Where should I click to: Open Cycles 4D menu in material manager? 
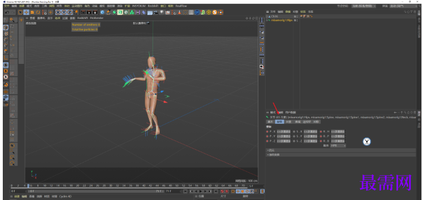point(65,197)
